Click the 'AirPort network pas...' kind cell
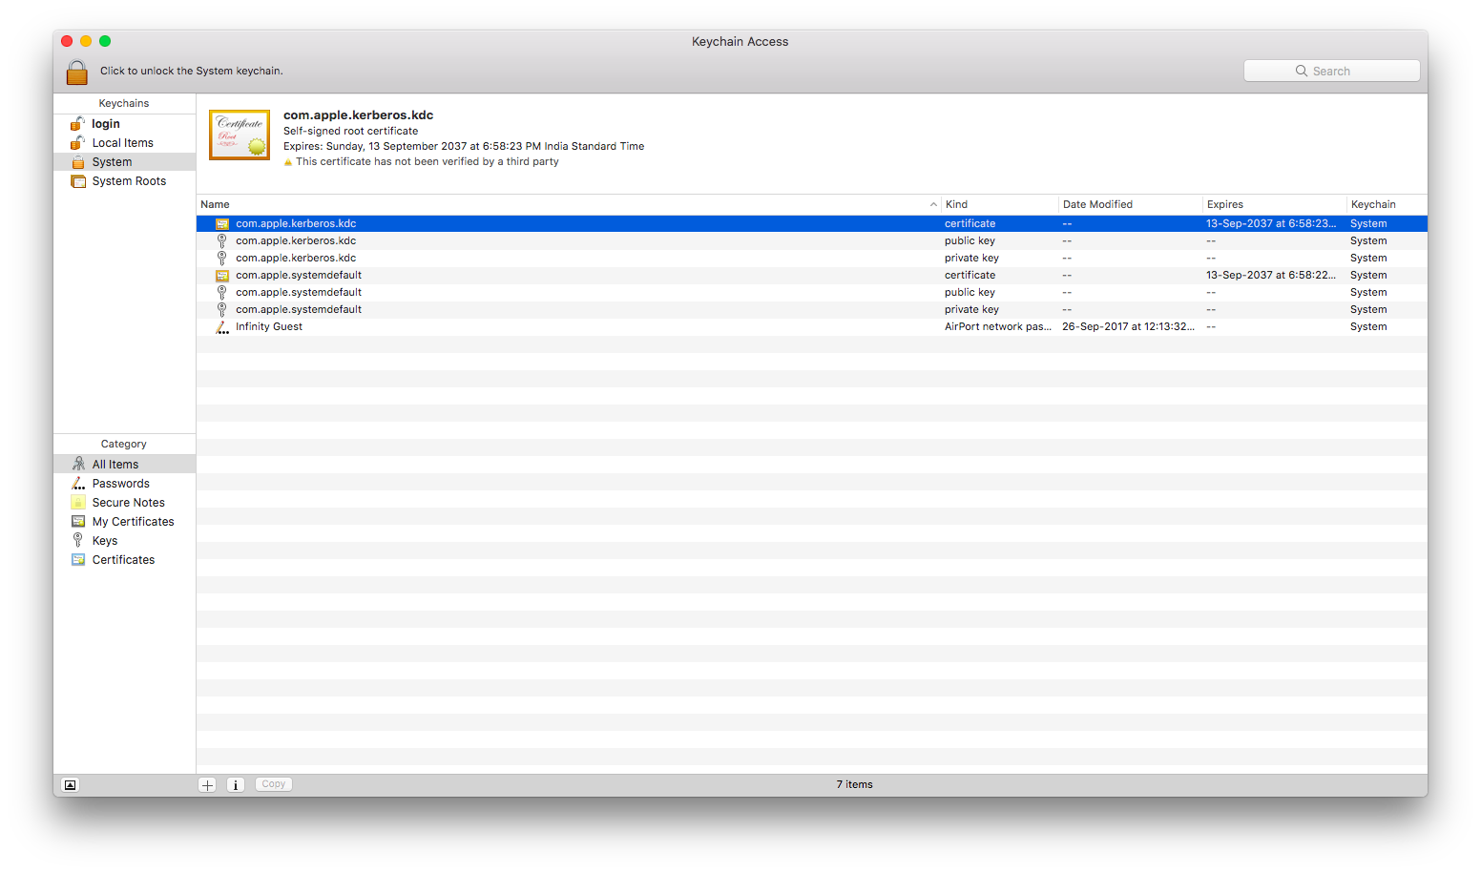Viewport: 1481px width, 873px height. click(x=998, y=327)
